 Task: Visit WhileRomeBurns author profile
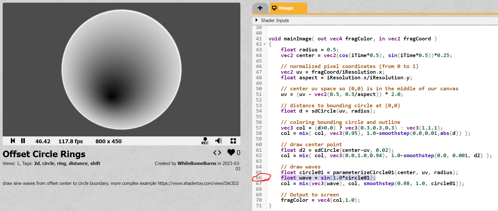click(x=197, y=163)
